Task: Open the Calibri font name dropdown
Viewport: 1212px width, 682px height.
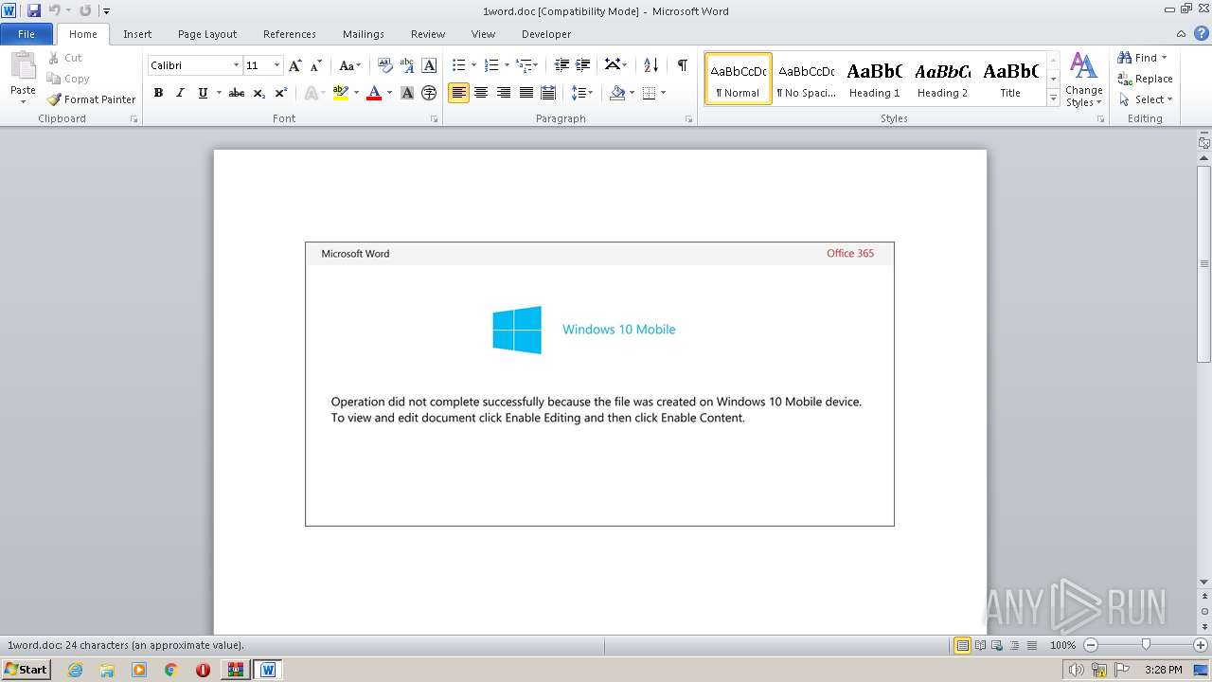Action: (x=236, y=65)
